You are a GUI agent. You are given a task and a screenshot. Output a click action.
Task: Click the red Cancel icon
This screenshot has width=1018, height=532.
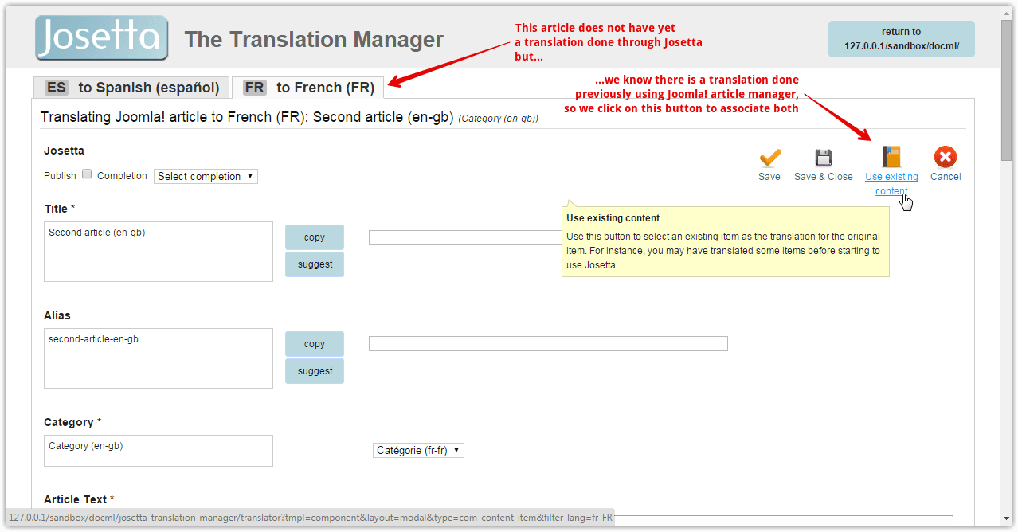(x=946, y=157)
